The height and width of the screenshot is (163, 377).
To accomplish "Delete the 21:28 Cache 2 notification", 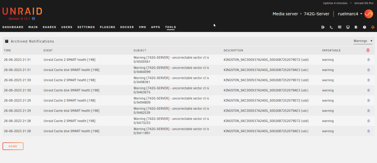I will (369, 121).
